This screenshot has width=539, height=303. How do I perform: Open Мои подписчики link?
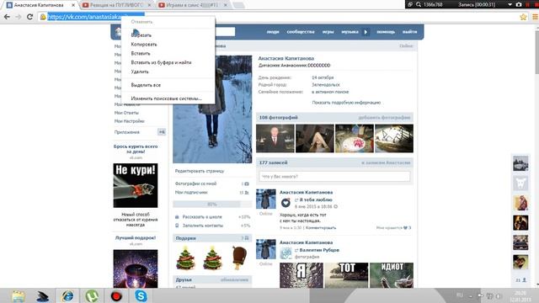click(191, 193)
